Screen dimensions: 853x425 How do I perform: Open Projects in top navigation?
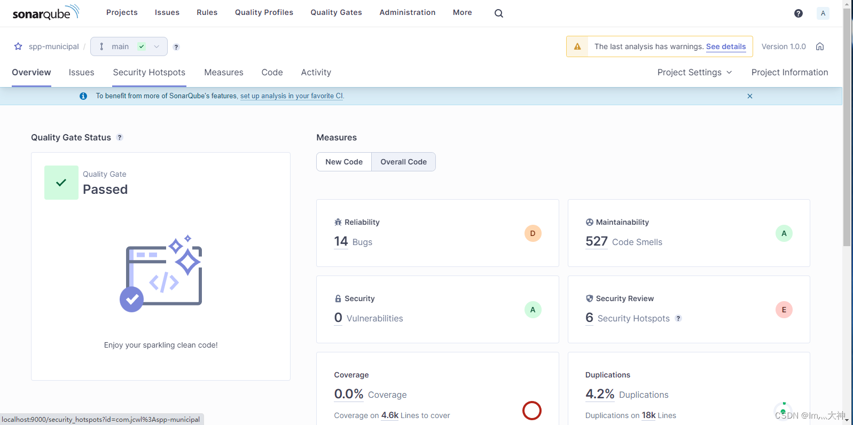[122, 12]
